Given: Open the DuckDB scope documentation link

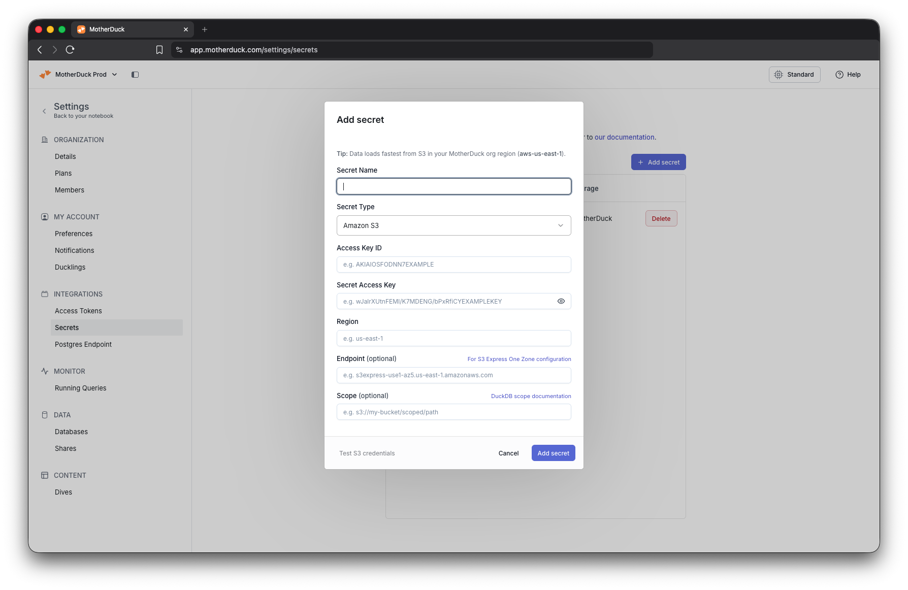Looking at the screenshot, I should point(531,396).
